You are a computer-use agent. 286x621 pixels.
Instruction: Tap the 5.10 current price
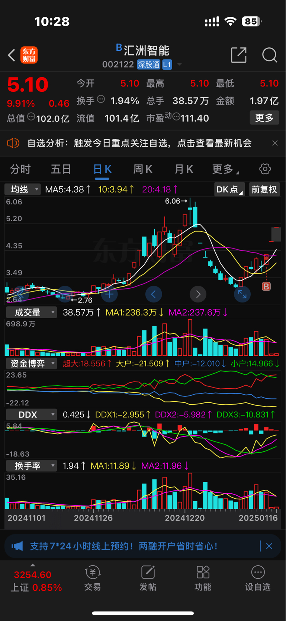coord(28,85)
